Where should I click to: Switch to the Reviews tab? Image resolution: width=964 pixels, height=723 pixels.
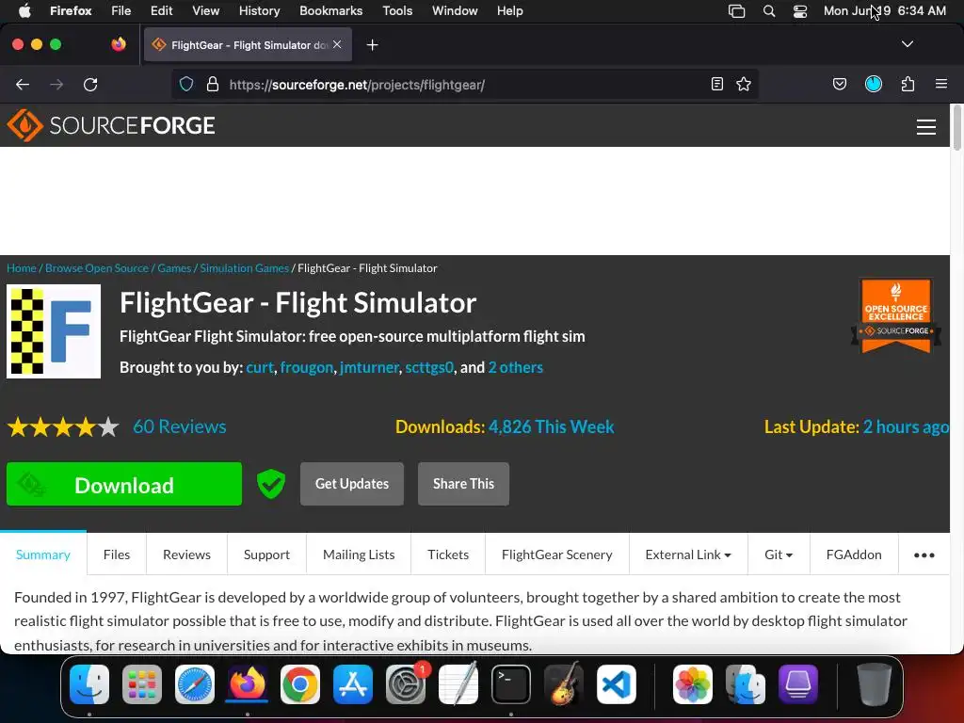tap(187, 554)
